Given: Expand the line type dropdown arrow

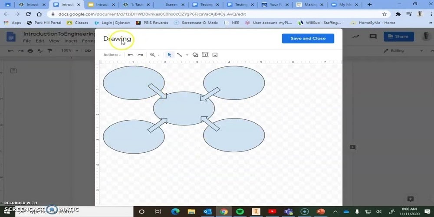Looking at the screenshot, I should click(187, 55).
